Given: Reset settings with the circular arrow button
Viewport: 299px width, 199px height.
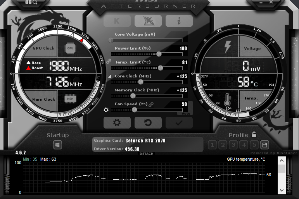Looking at the screenshot, I should click(x=148, y=123).
